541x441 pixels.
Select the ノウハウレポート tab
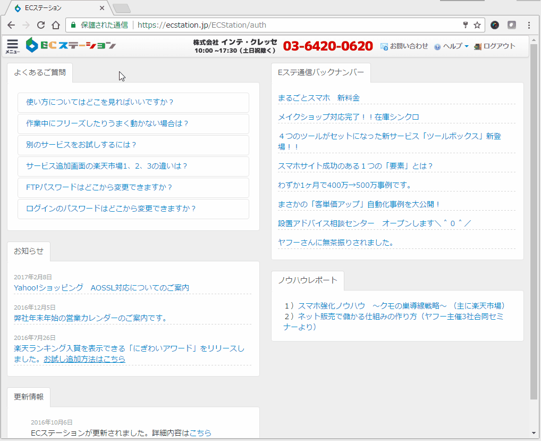pyautogui.click(x=308, y=280)
